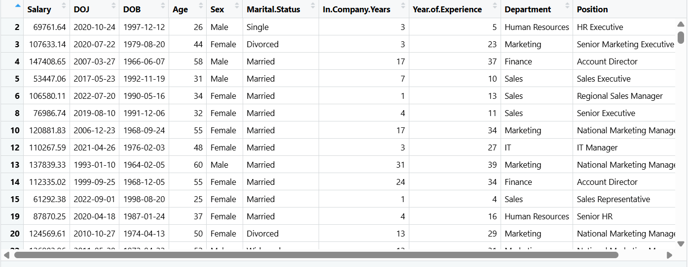Image resolution: width=688 pixels, height=267 pixels.
Task: Click salary value 69761.64
Action: 48,27
